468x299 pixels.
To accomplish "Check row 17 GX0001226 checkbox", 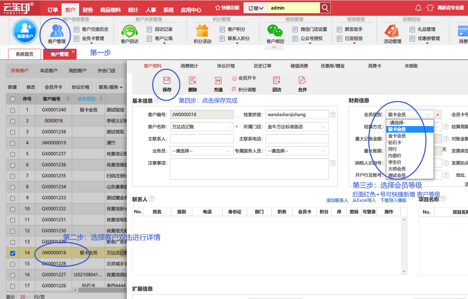I will click(13, 286).
